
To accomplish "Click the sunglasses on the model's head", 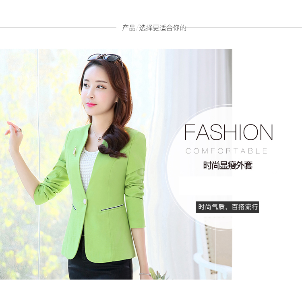I will pos(105,58).
